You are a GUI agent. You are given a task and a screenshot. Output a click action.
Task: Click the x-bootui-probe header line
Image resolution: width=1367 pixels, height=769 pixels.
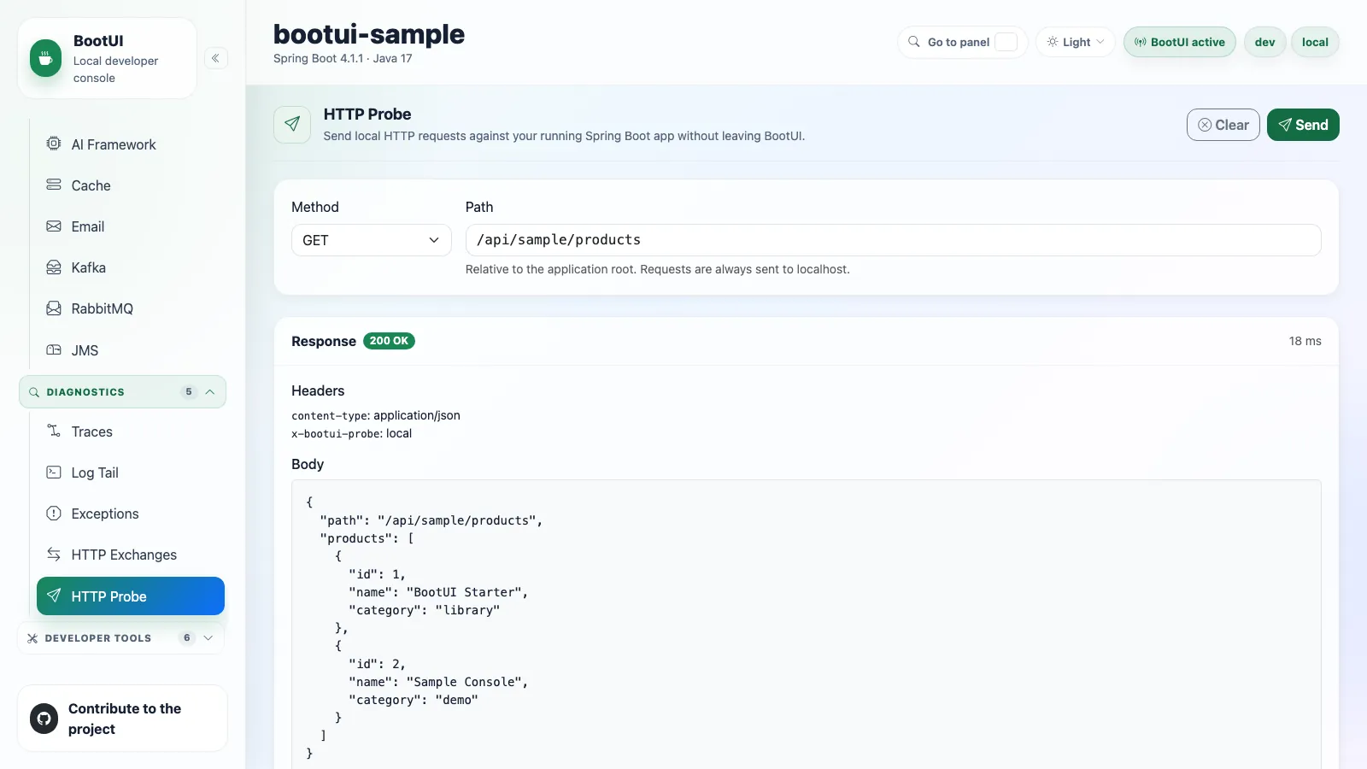(x=351, y=433)
